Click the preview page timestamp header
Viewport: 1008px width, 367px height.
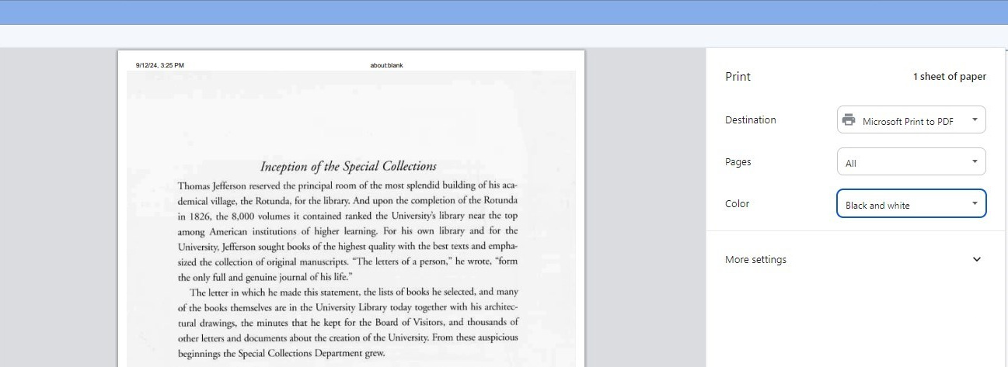[x=159, y=65]
